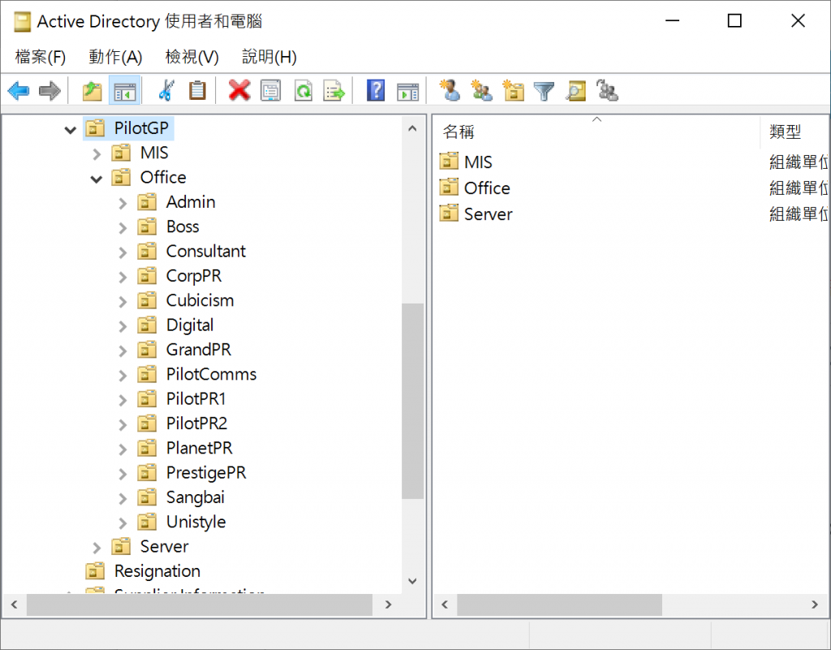Select the Digital organizational unit
The width and height of the screenshot is (831, 650).
[x=190, y=325]
